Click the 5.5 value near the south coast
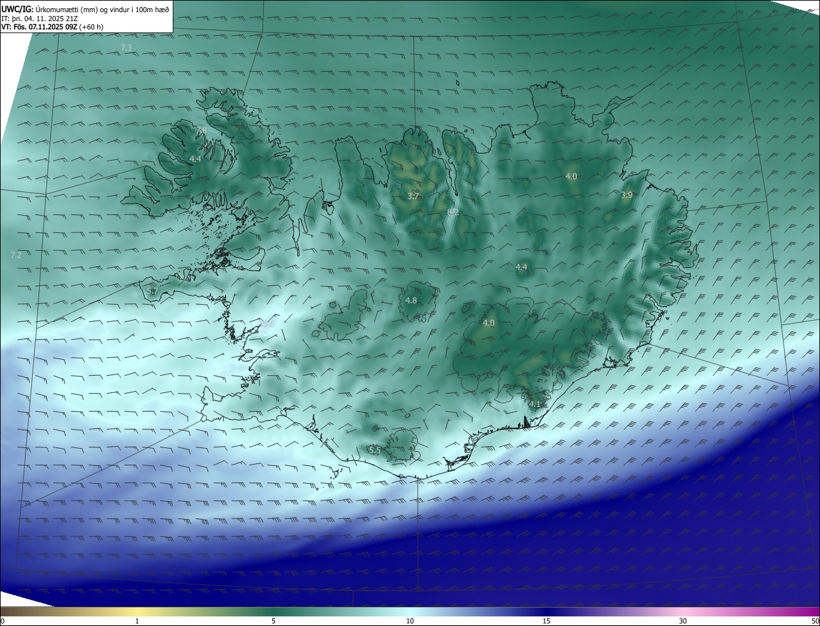Image resolution: width=820 pixels, height=626 pixels. point(375,451)
